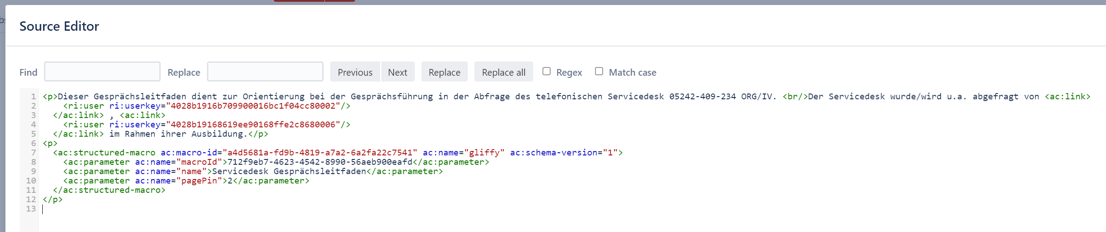This screenshot has width=1106, height=232.
Task: Toggle the Match case checkbox
Action: [x=599, y=71]
